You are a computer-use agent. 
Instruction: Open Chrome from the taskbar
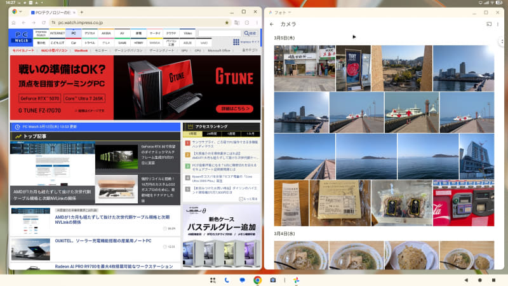point(258,280)
